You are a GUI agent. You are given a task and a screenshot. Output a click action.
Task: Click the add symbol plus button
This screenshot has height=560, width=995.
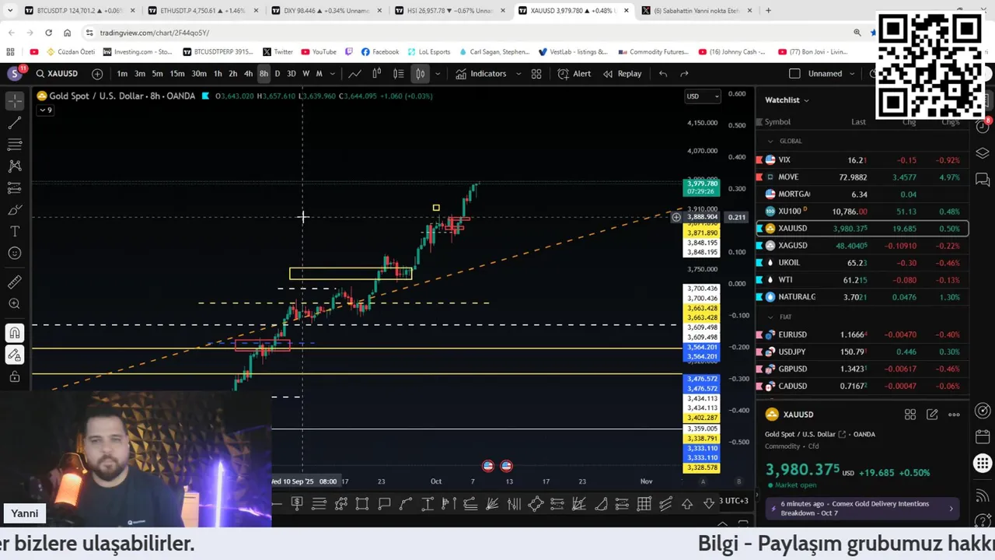[97, 74]
